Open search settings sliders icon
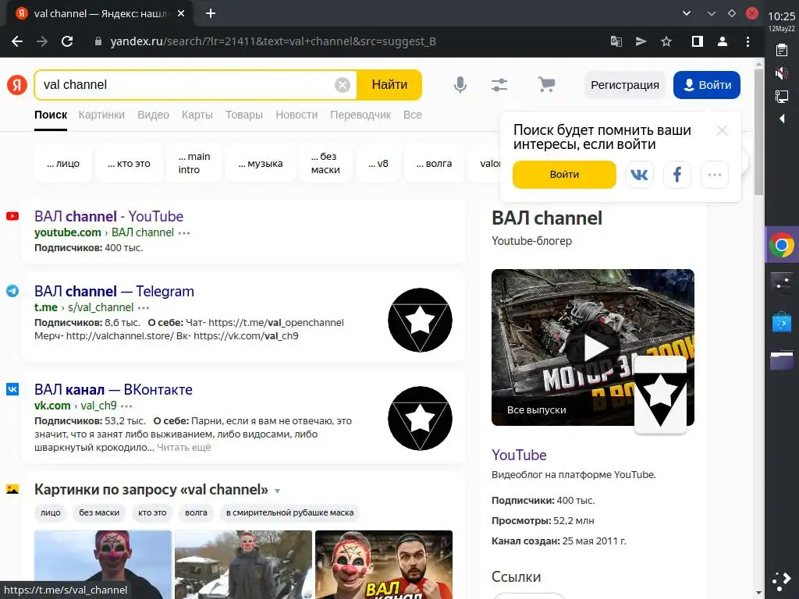Image resolution: width=799 pixels, height=599 pixels. click(499, 84)
